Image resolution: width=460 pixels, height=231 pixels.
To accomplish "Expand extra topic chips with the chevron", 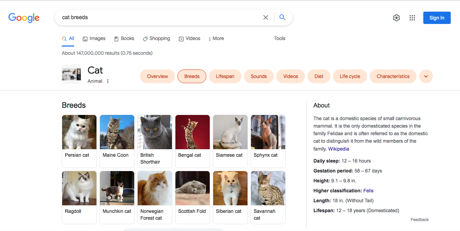I will (426, 76).
